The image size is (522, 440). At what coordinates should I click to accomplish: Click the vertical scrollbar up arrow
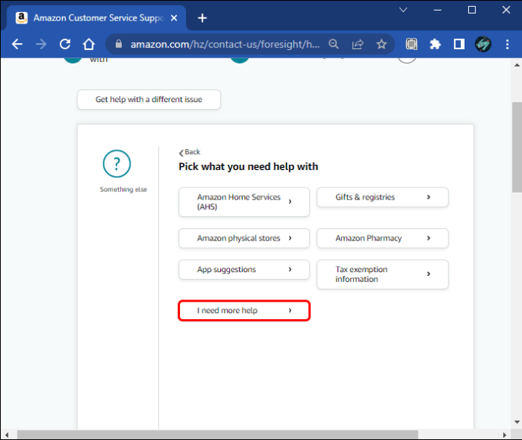[x=517, y=65]
